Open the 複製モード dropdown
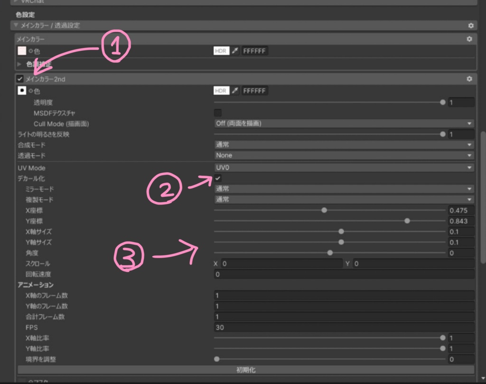Screen dimensions: 486x384 pyautogui.click(x=344, y=199)
